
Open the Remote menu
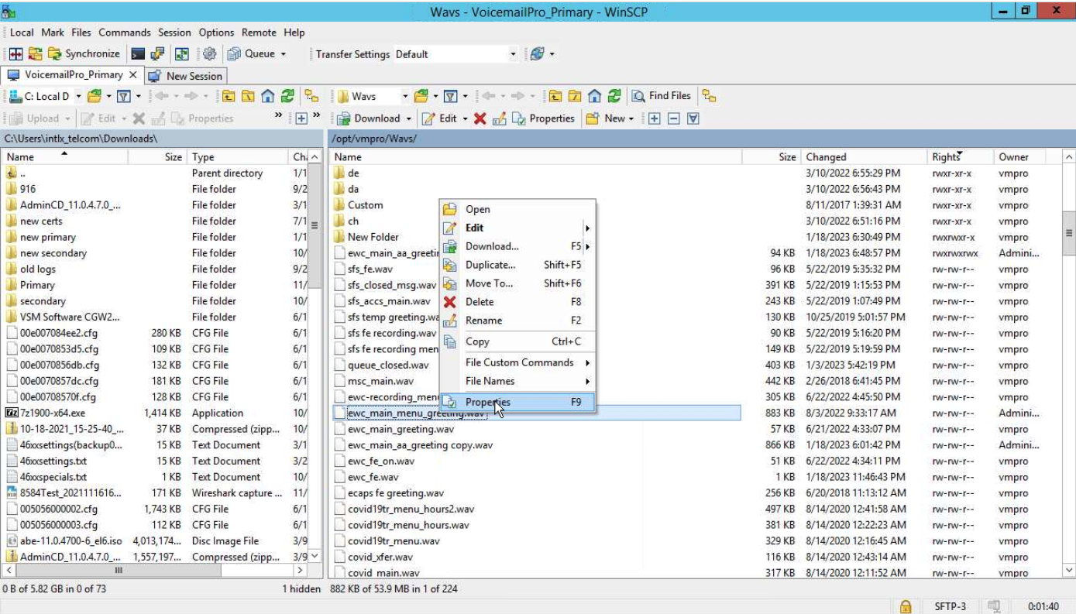click(x=259, y=33)
